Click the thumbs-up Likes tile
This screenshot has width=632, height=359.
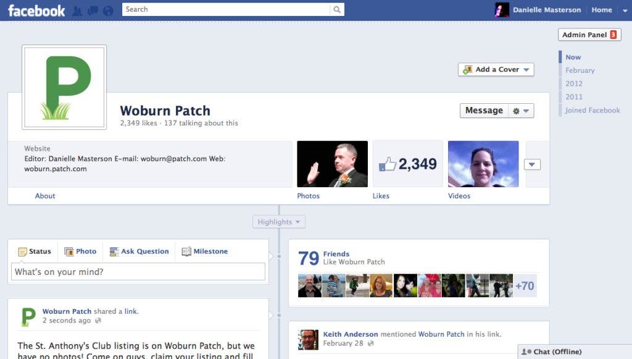click(407, 164)
